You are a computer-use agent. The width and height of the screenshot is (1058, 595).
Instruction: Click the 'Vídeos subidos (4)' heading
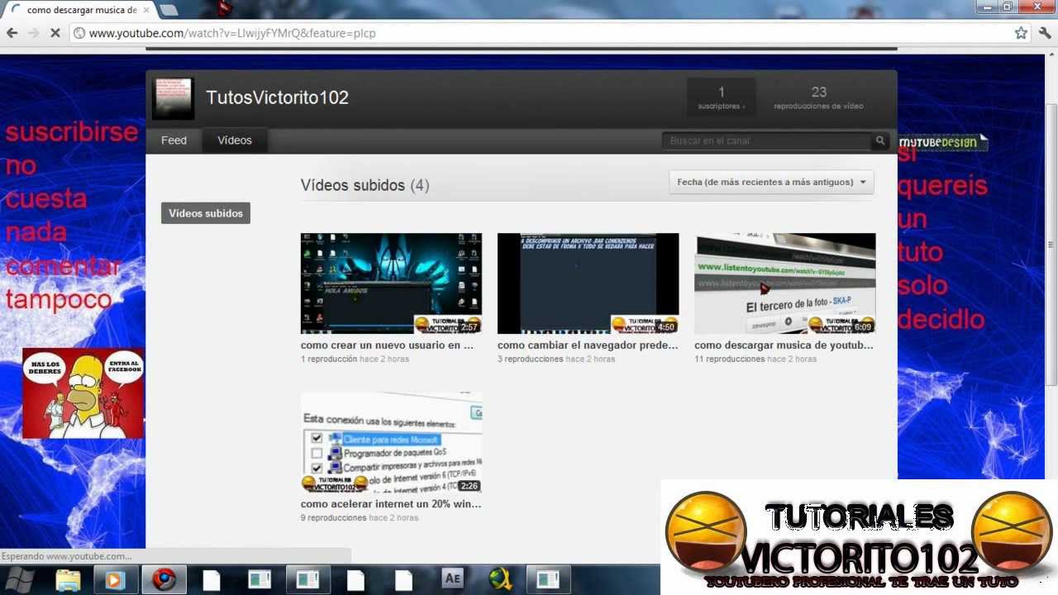click(365, 185)
